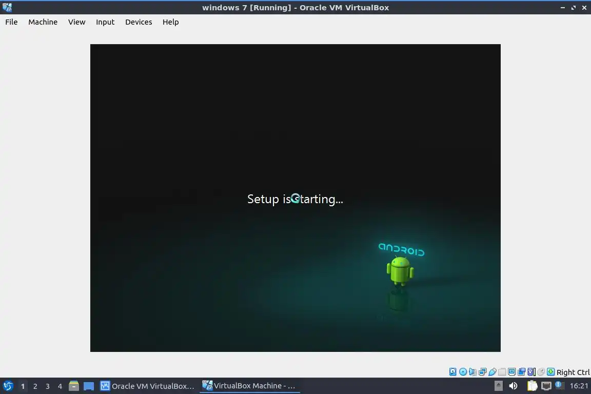Click the shared folders status icon
The width and height of the screenshot is (591, 394).
coord(502,372)
